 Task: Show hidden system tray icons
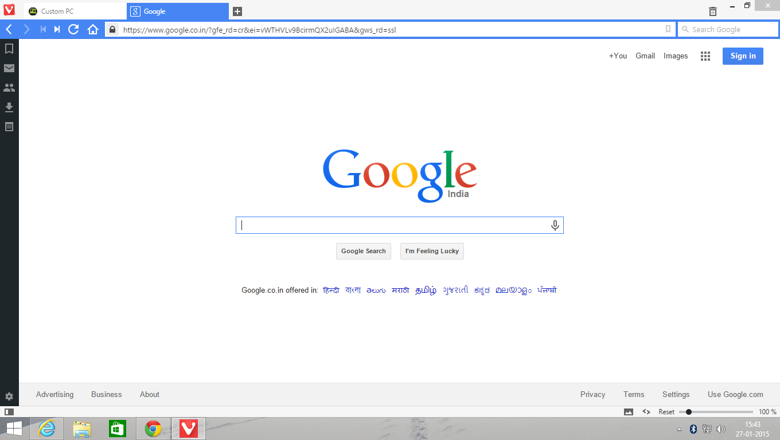[x=680, y=429]
